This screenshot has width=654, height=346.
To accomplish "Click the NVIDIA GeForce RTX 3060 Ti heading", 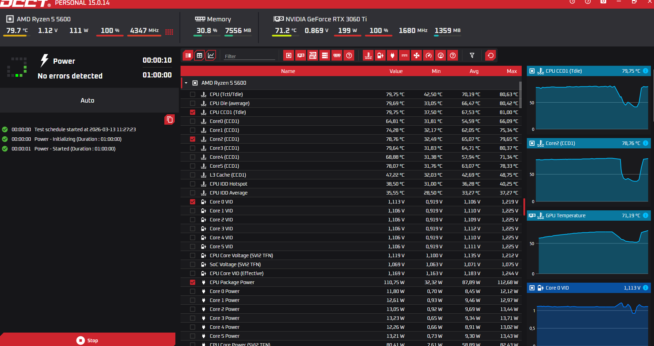I will click(326, 19).
